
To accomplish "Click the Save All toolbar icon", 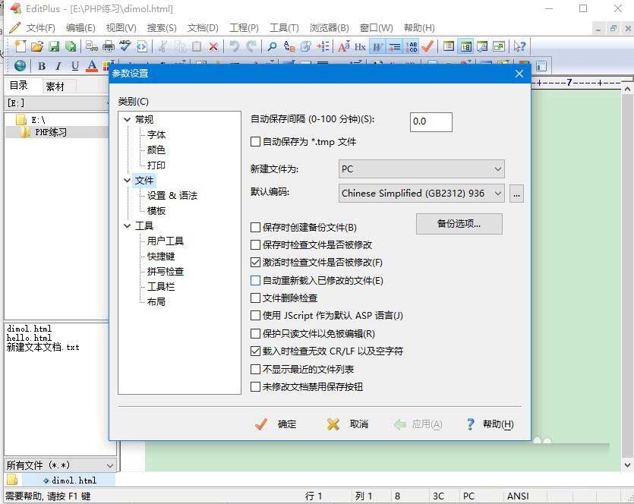I will click(71, 46).
